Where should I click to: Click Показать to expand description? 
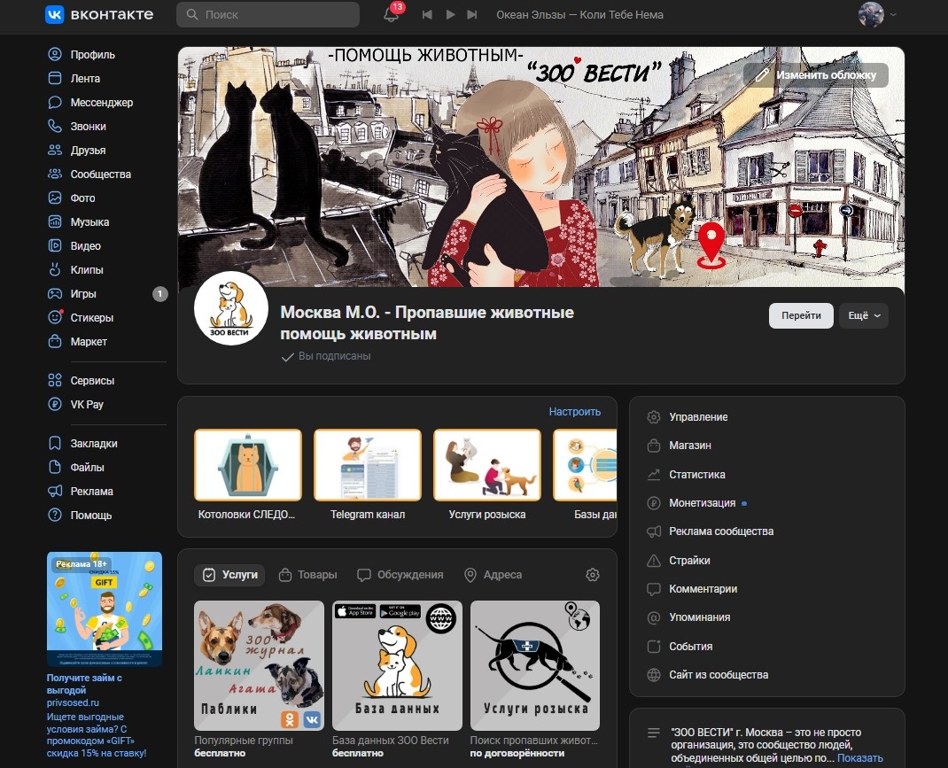click(859, 757)
